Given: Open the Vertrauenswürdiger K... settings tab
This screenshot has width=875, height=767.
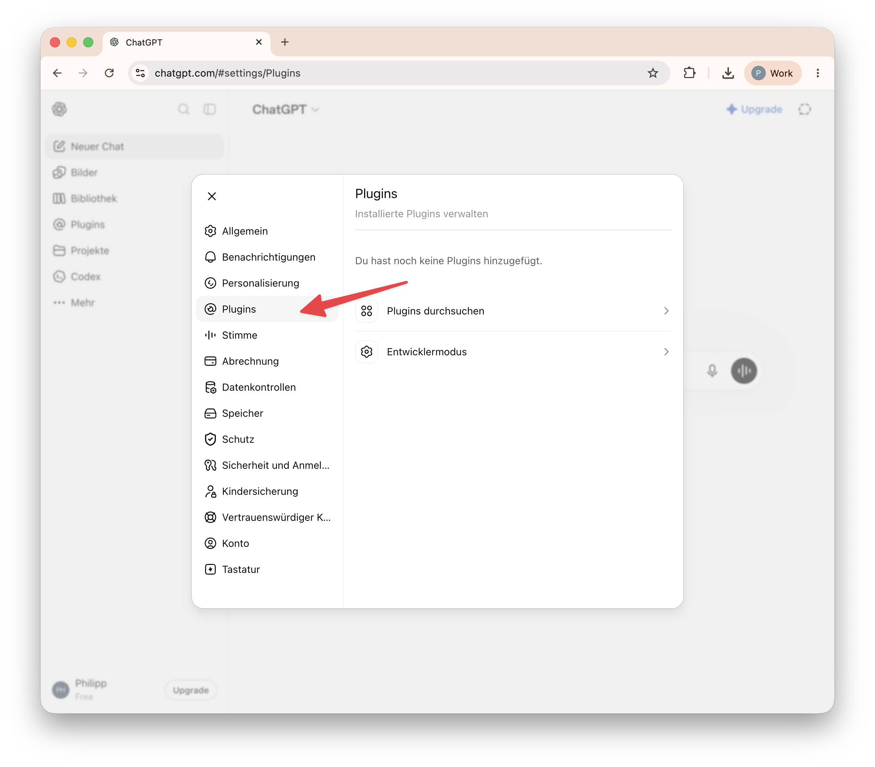Looking at the screenshot, I should tap(267, 518).
